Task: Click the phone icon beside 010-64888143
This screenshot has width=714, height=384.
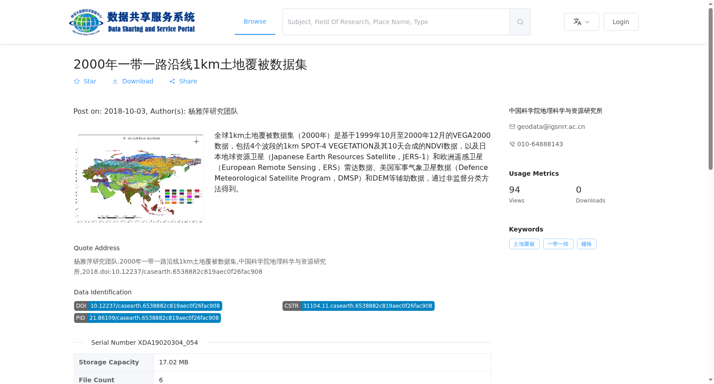Action: click(512, 144)
